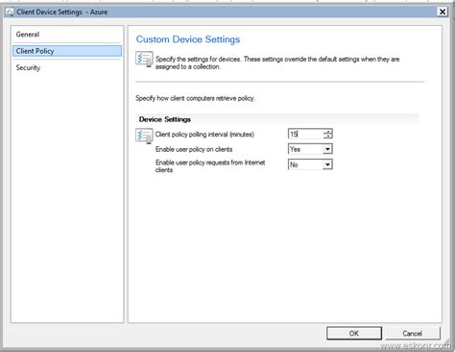Increase polling interval with up spinner arrow
This screenshot has height=352, width=455.
tap(327, 131)
